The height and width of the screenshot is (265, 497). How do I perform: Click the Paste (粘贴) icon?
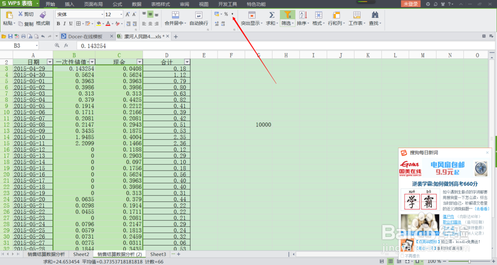9,15
